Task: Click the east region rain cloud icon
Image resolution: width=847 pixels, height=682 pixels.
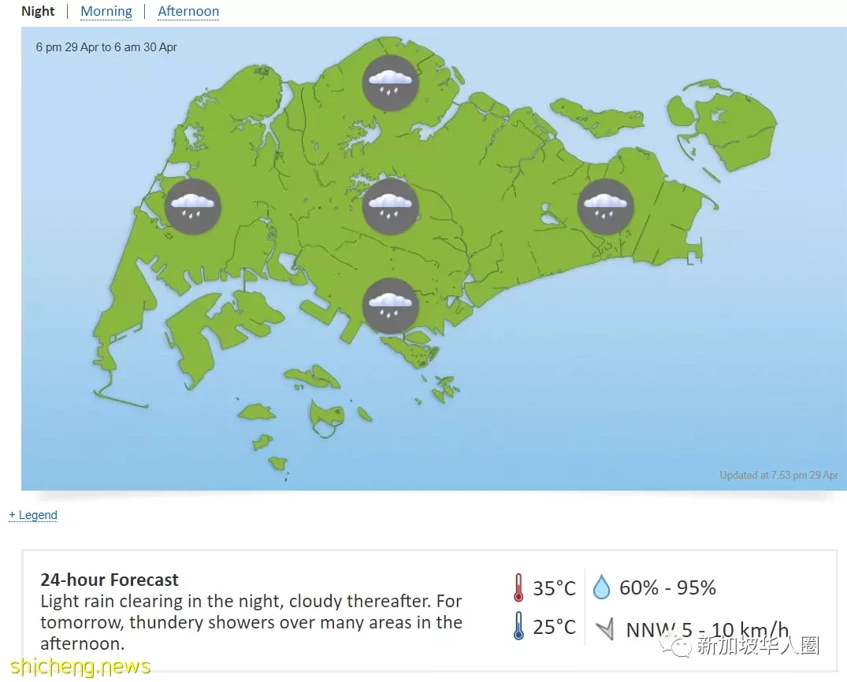Action: click(x=605, y=206)
